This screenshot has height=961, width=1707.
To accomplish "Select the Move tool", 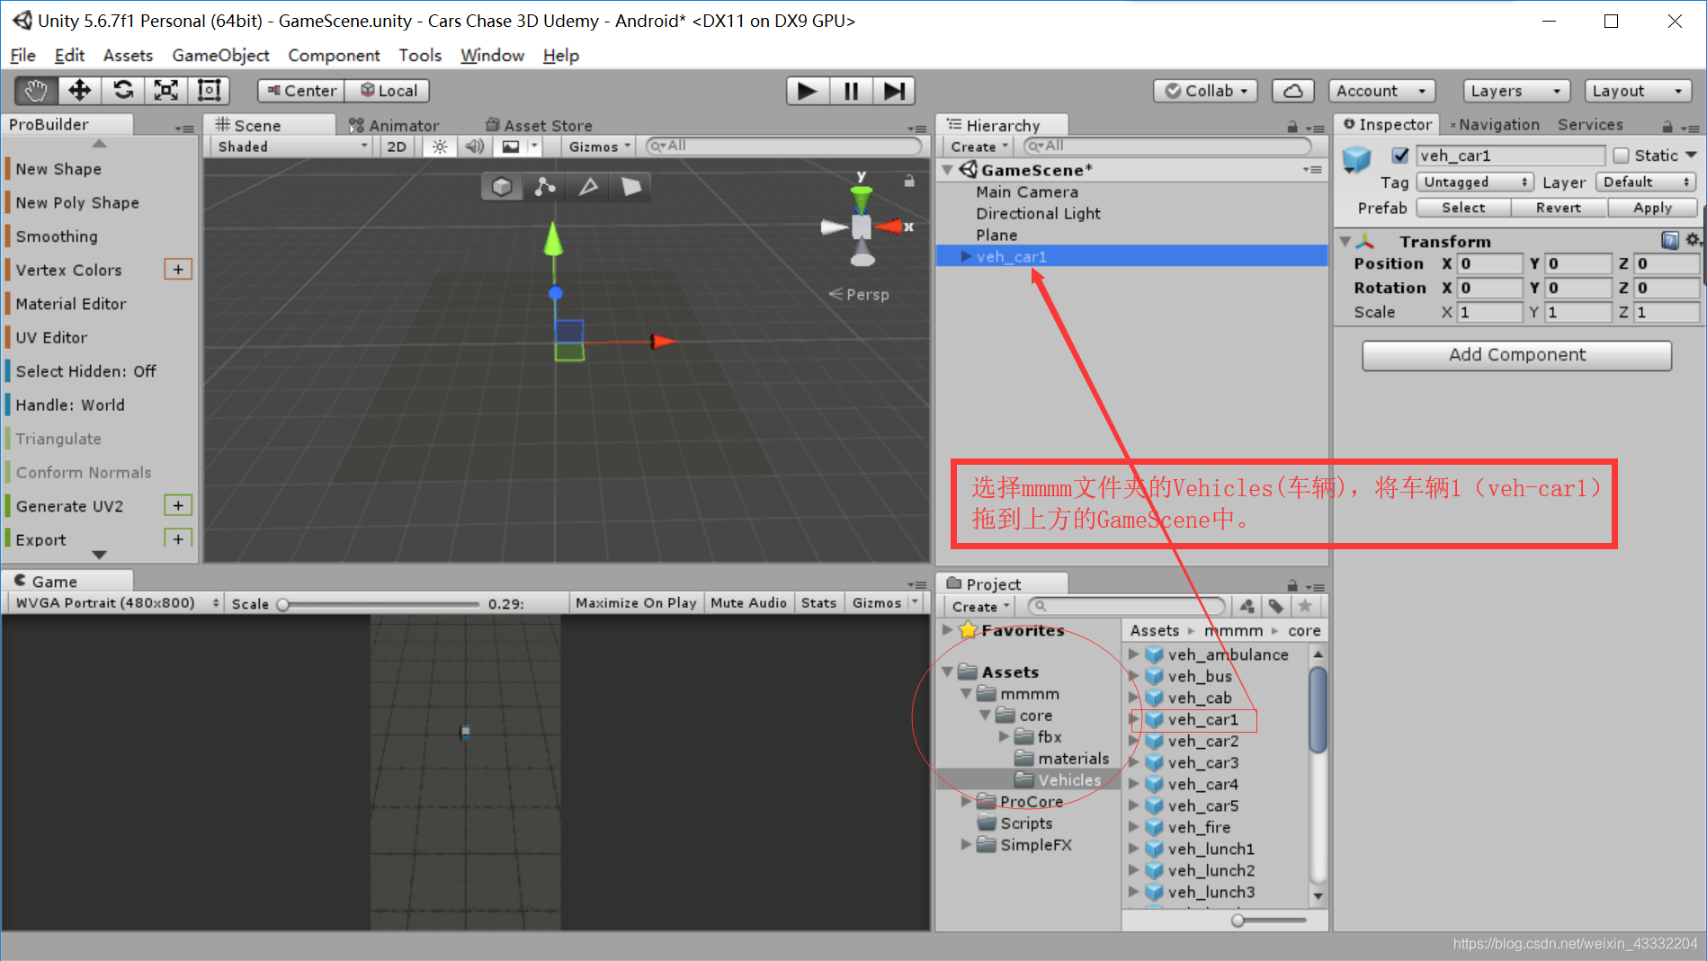I will pyautogui.click(x=79, y=90).
